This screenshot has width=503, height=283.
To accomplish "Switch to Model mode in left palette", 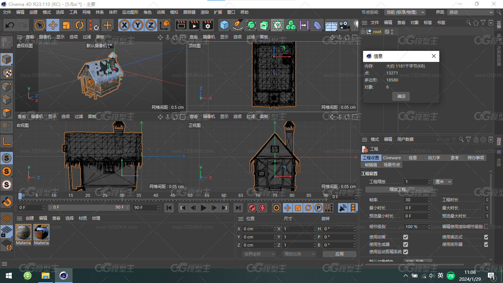I will pos(7,59).
